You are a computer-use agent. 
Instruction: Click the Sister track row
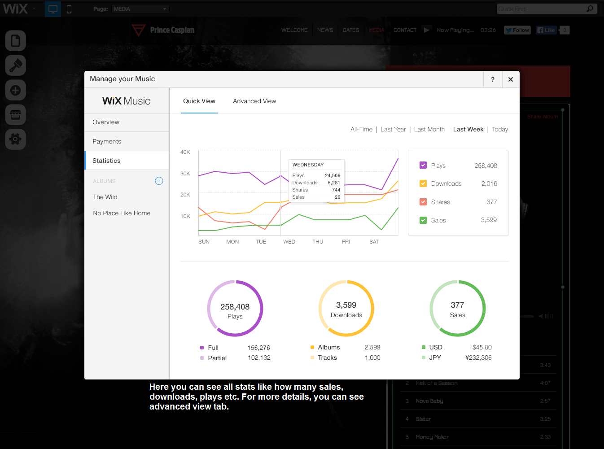(x=478, y=418)
